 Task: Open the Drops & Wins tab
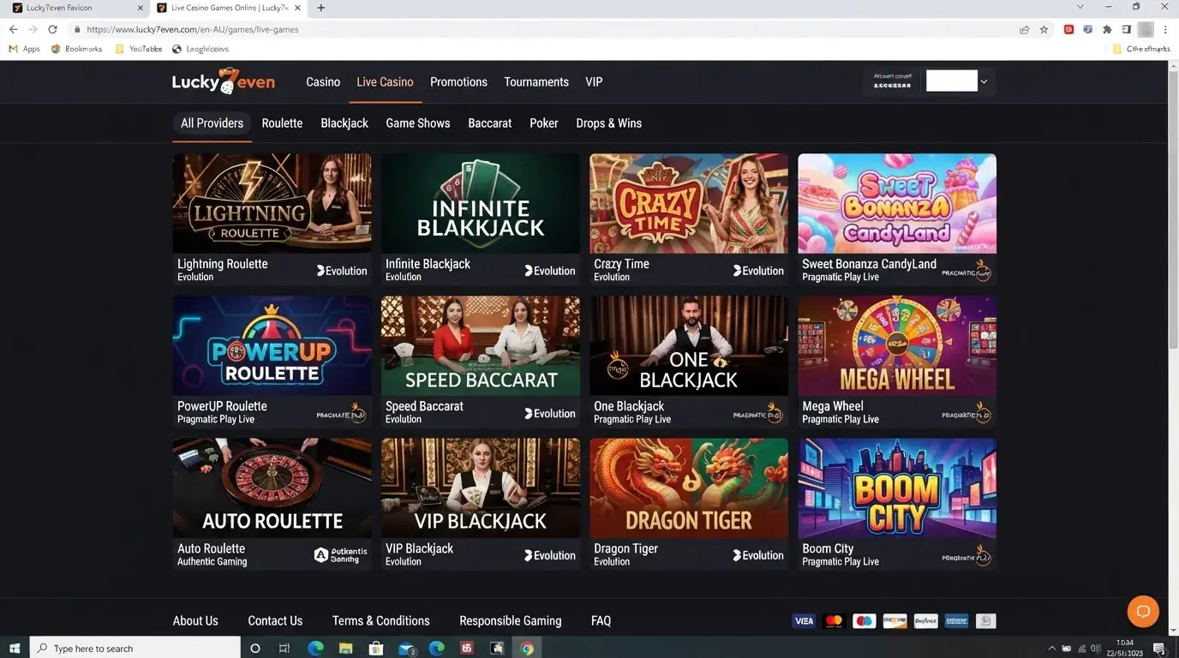click(x=609, y=123)
